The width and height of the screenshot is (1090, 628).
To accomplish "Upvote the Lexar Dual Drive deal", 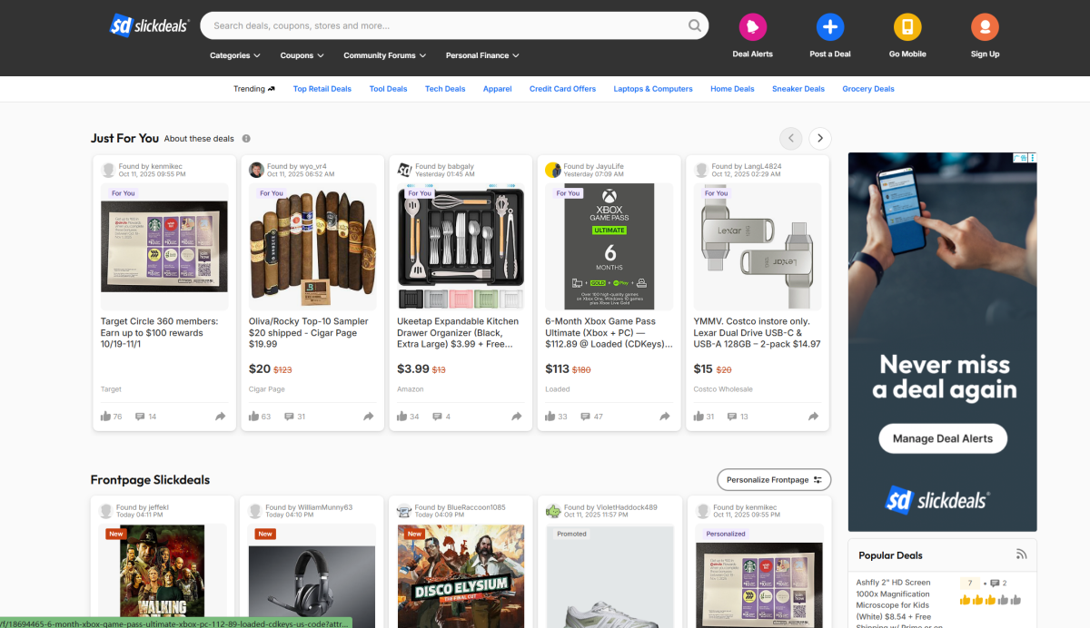I will click(699, 417).
